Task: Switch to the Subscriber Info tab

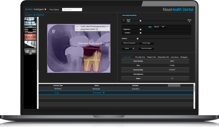Action: [163, 57]
